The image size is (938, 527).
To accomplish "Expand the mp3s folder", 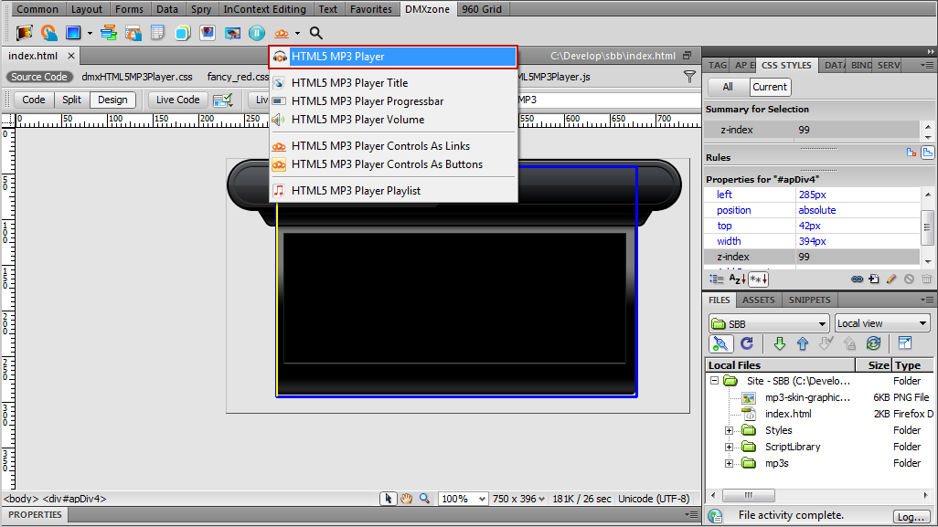I will click(x=729, y=464).
